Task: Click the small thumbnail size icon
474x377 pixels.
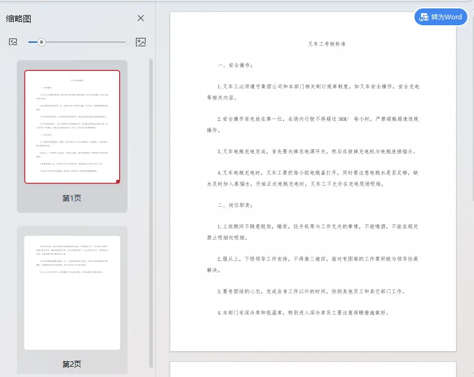Action: [13, 42]
